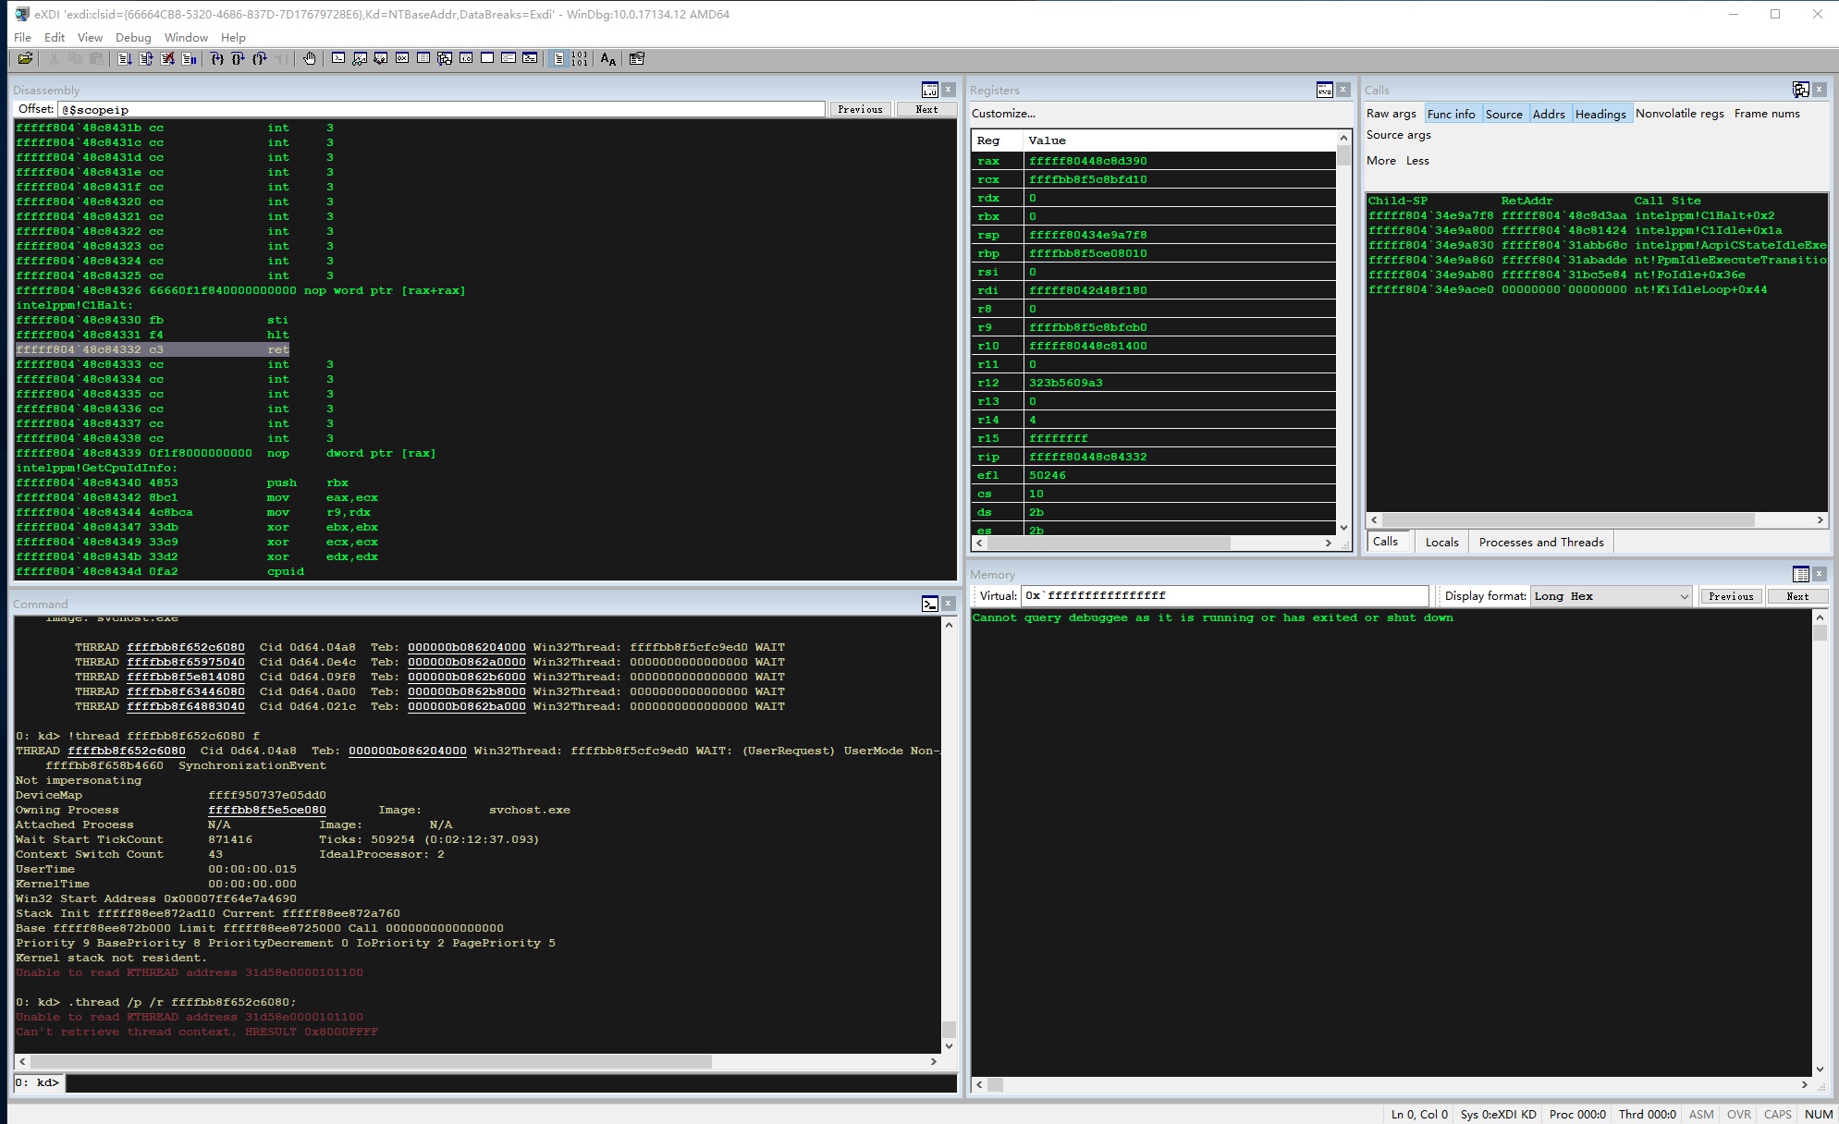Image resolution: width=1839 pixels, height=1124 pixels.
Task: Click More in Calls panel
Action: tap(1381, 161)
